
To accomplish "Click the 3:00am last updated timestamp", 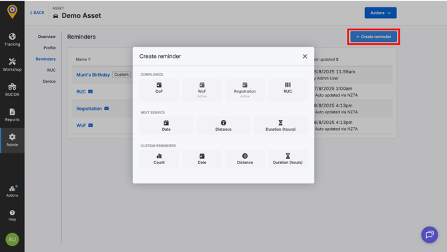I will click(x=334, y=89).
